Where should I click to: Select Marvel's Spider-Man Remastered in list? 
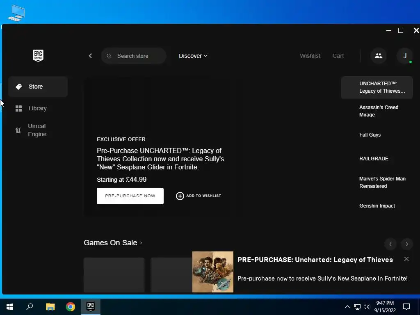click(377, 182)
